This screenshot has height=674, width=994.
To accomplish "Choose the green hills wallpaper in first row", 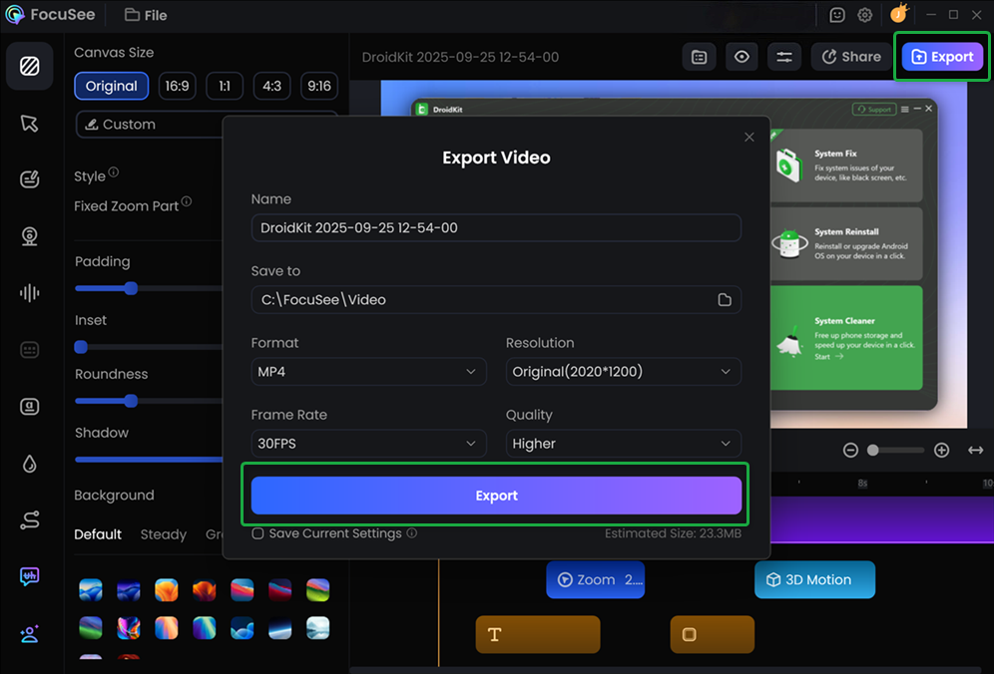I will [317, 590].
